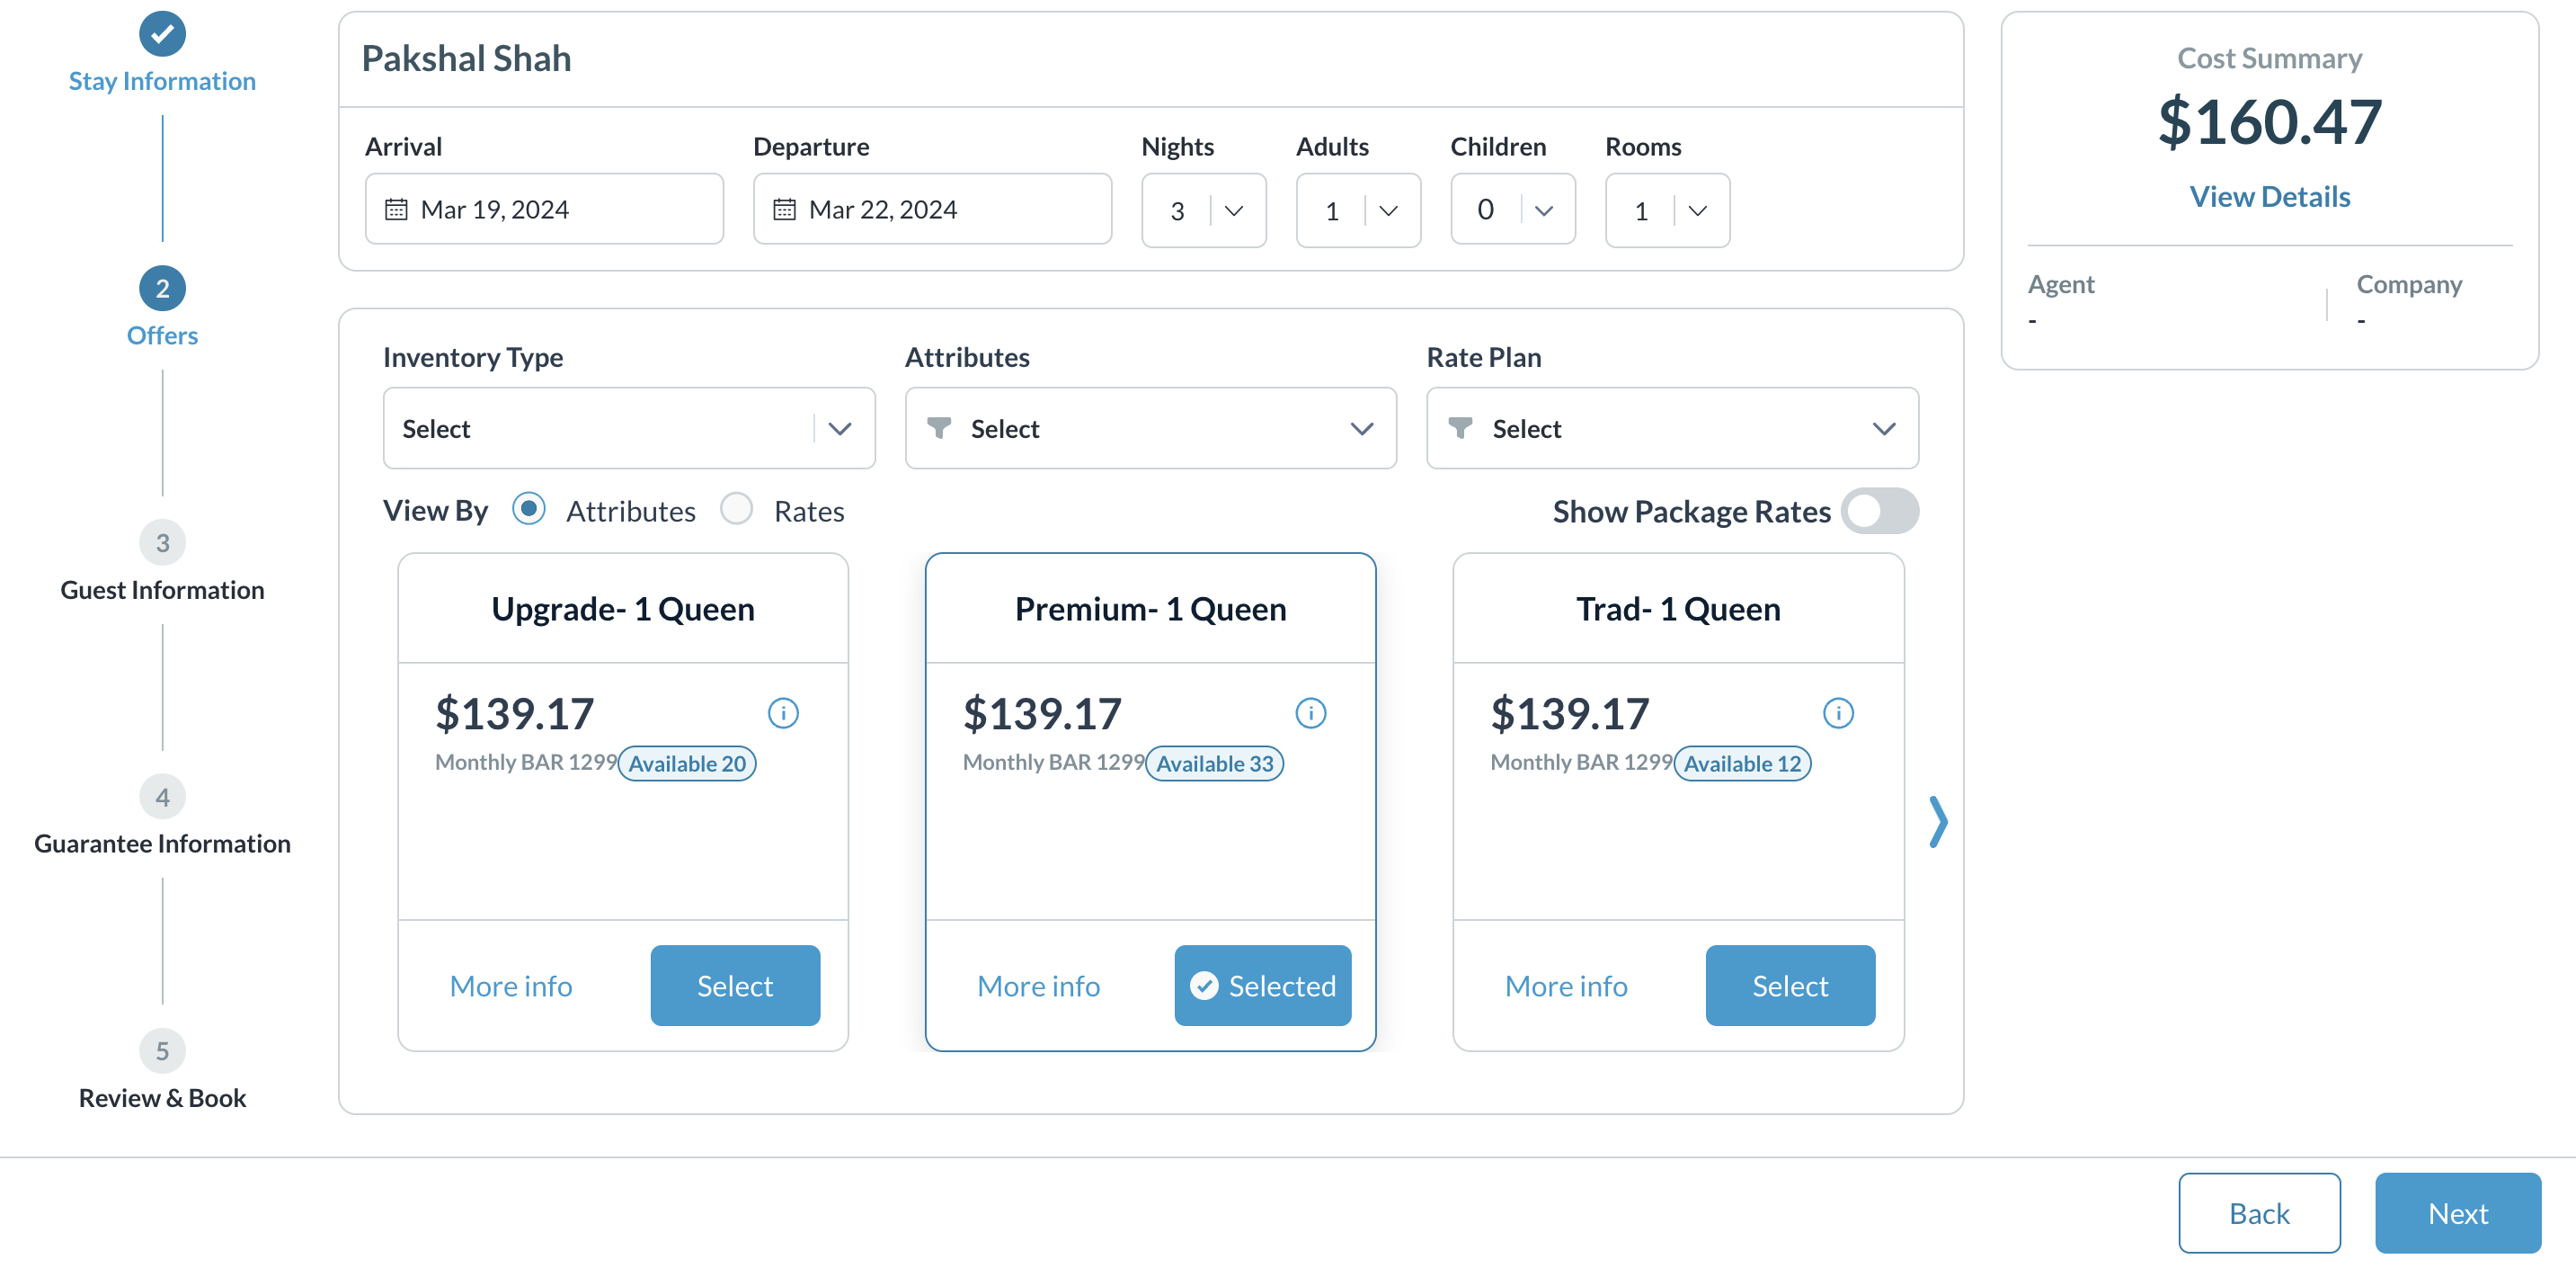Image resolution: width=2576 pixels, height=1268 pixels.
Task: Click completed Stay Information checkmark step
Action: (162, 34)
